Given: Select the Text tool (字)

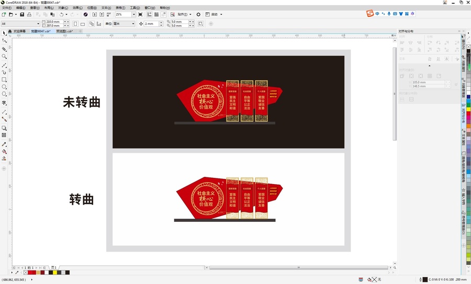Looking at the screenshot, I should (x=4, y=103).
